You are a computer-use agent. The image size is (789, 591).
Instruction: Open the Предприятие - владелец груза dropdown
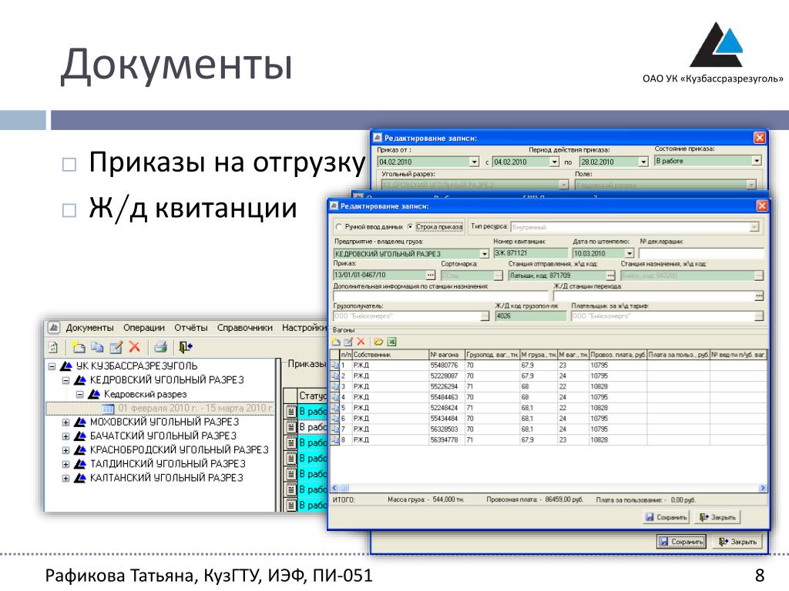pos(484,254)
